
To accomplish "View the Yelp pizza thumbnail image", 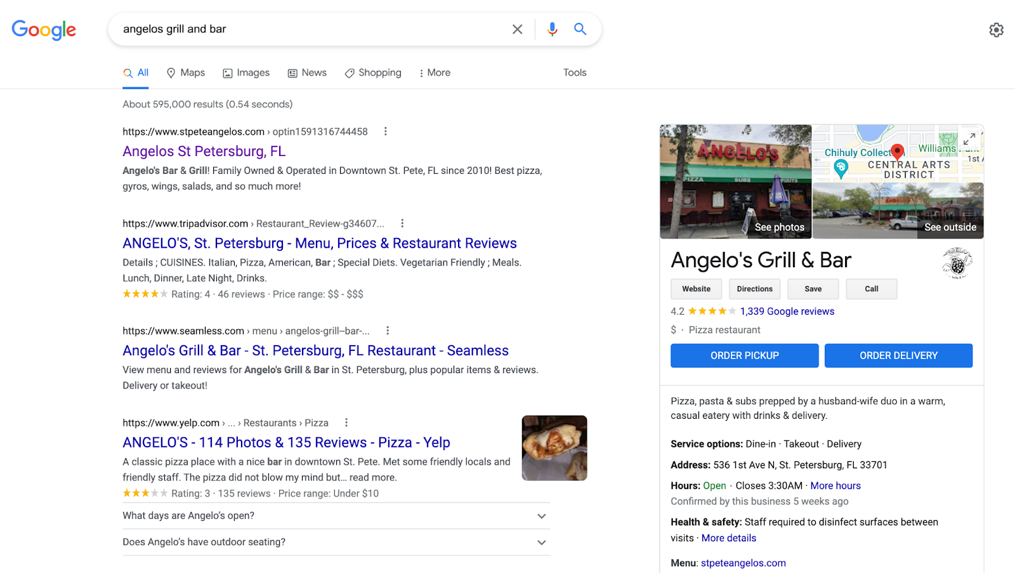I will [x=554, y=448].
